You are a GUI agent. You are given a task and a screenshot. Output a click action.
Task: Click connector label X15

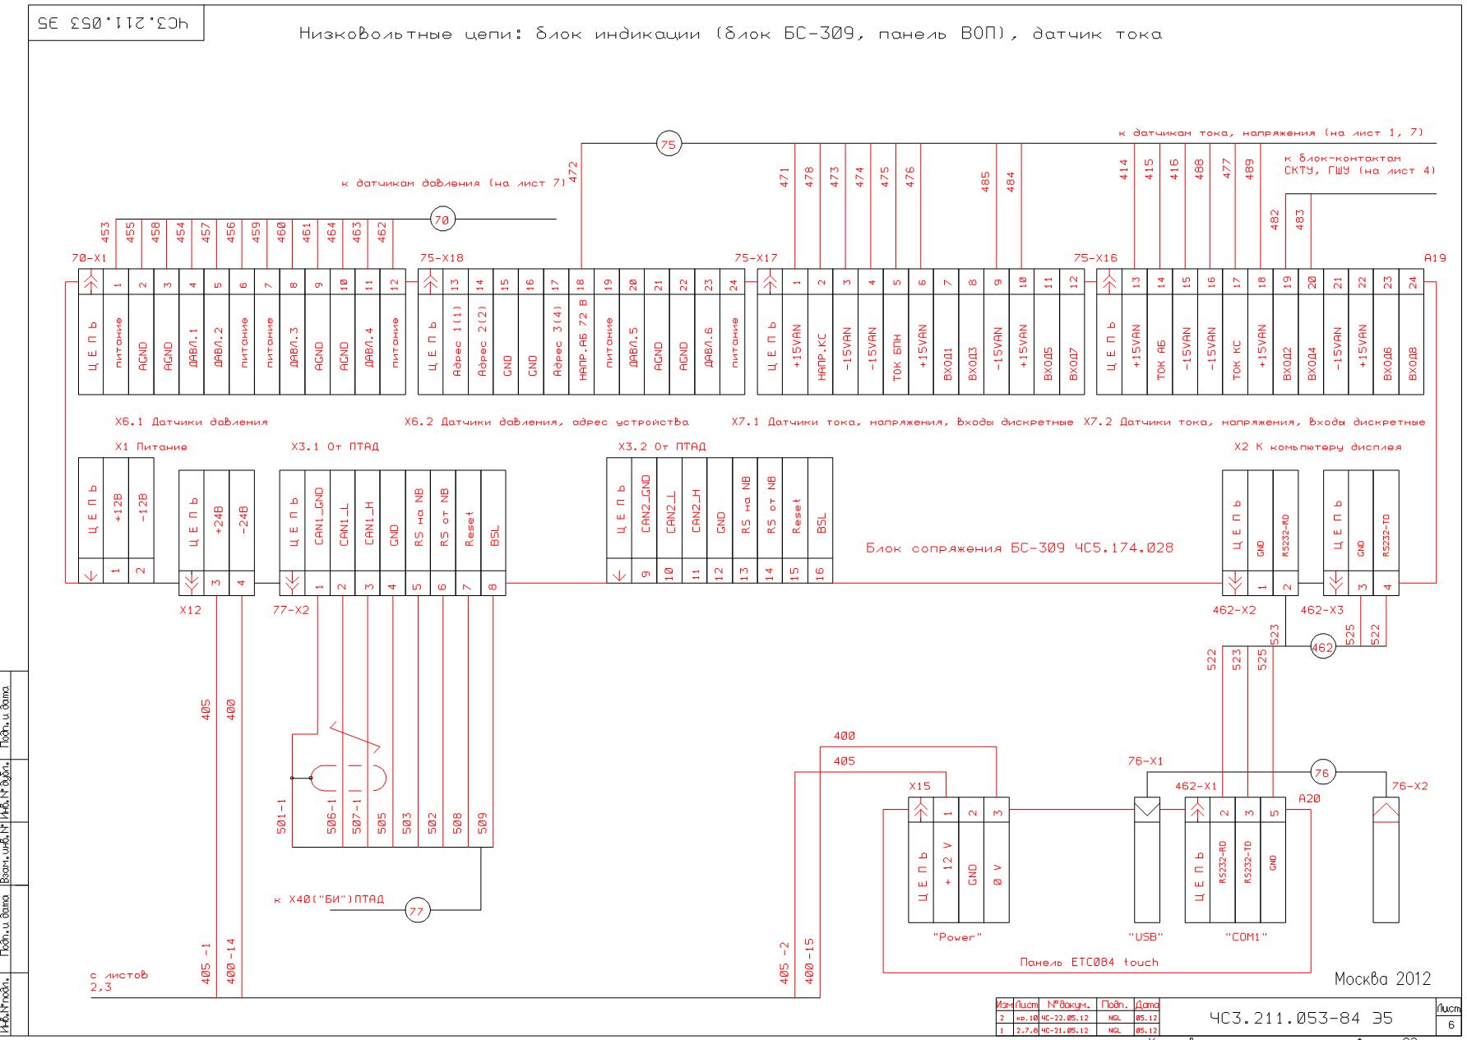click(919, 786)
